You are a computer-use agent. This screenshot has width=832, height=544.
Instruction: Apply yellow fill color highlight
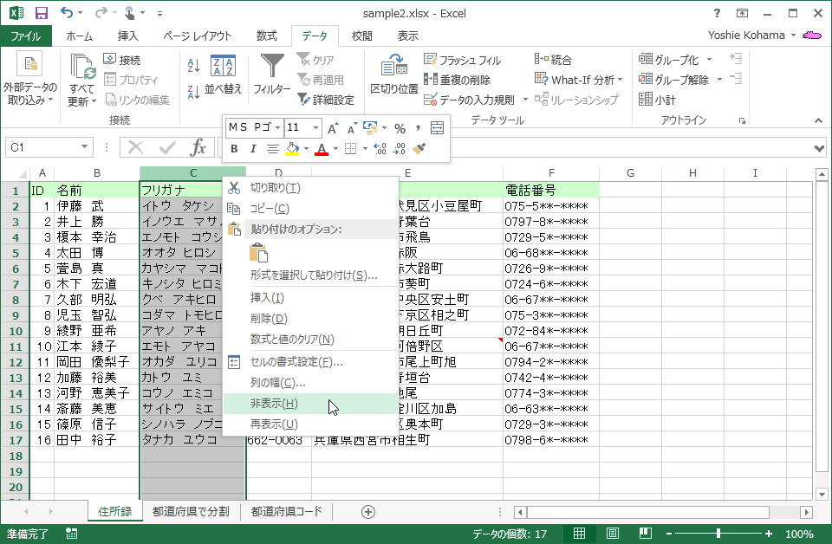point(292,149)
